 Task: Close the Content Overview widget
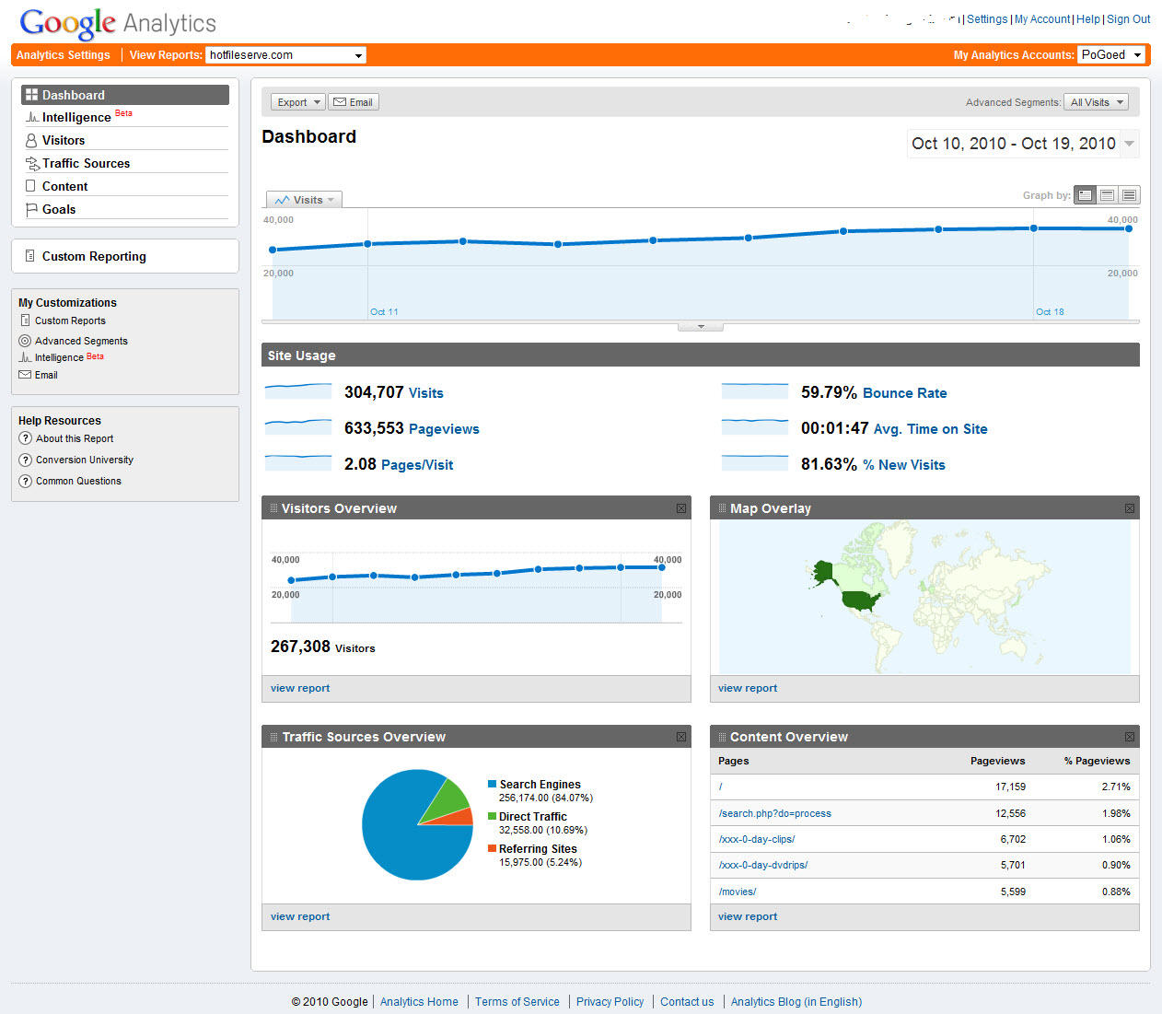[1129, 737]
